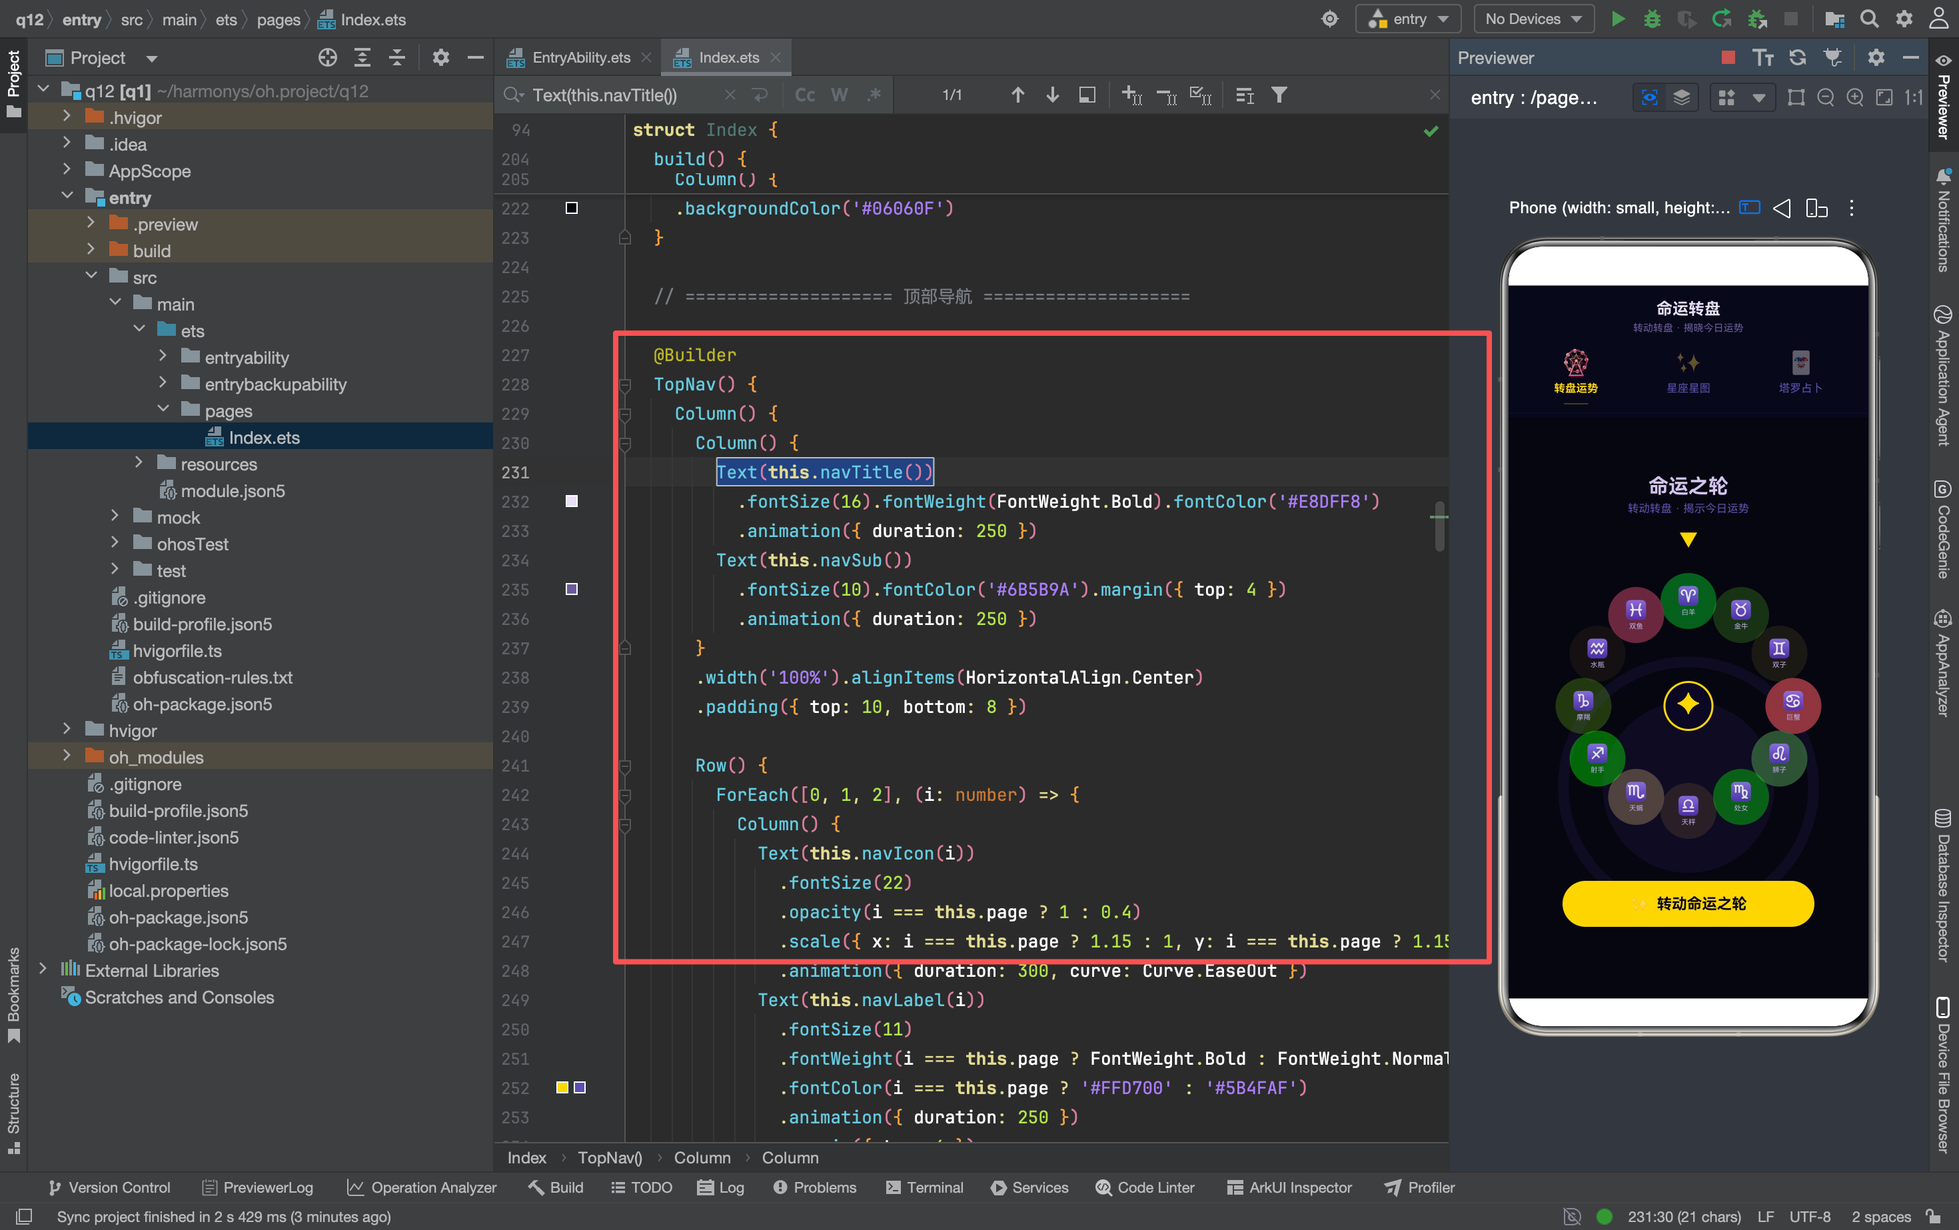Collapse the pages folder in tree

pyautogui.click(x=163, y=410)
